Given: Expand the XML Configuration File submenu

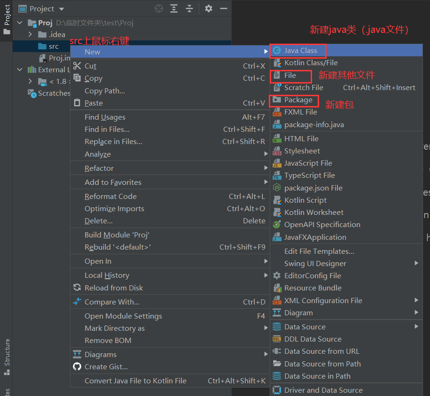Looking at the screenshot, I should [416, 300].
